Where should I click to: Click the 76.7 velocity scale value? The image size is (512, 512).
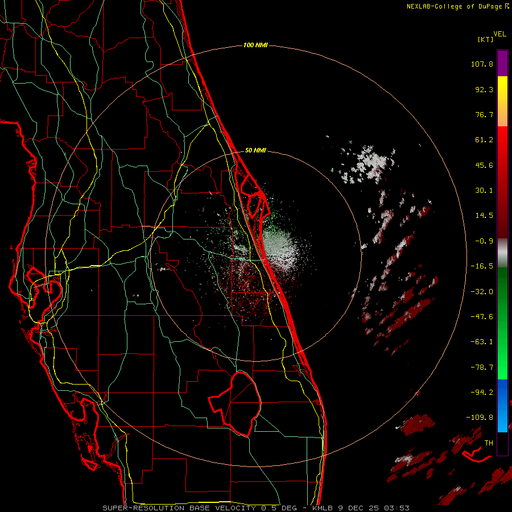pos(484,114)
